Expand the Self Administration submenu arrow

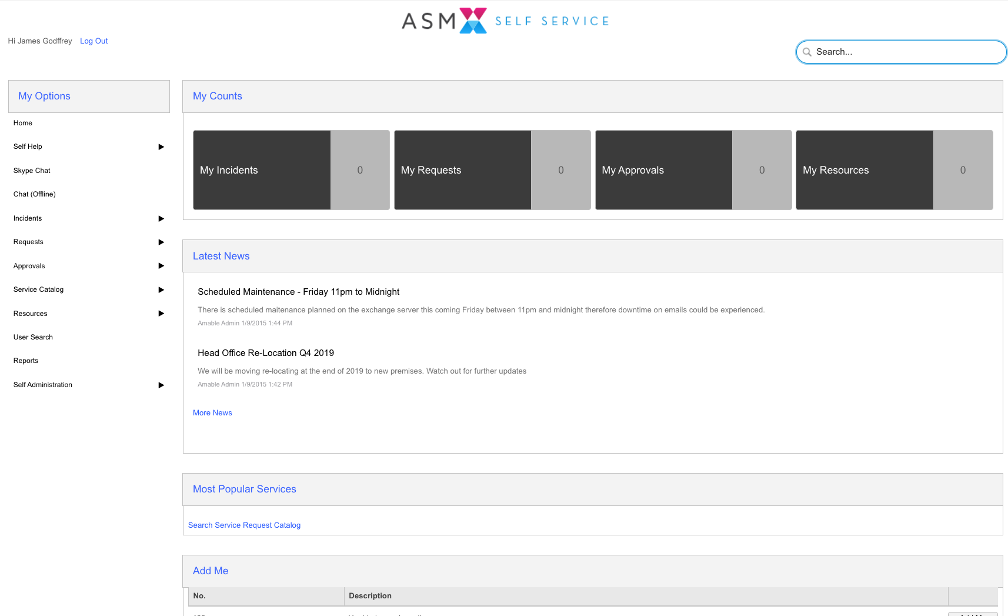click(x=161, y=385)
